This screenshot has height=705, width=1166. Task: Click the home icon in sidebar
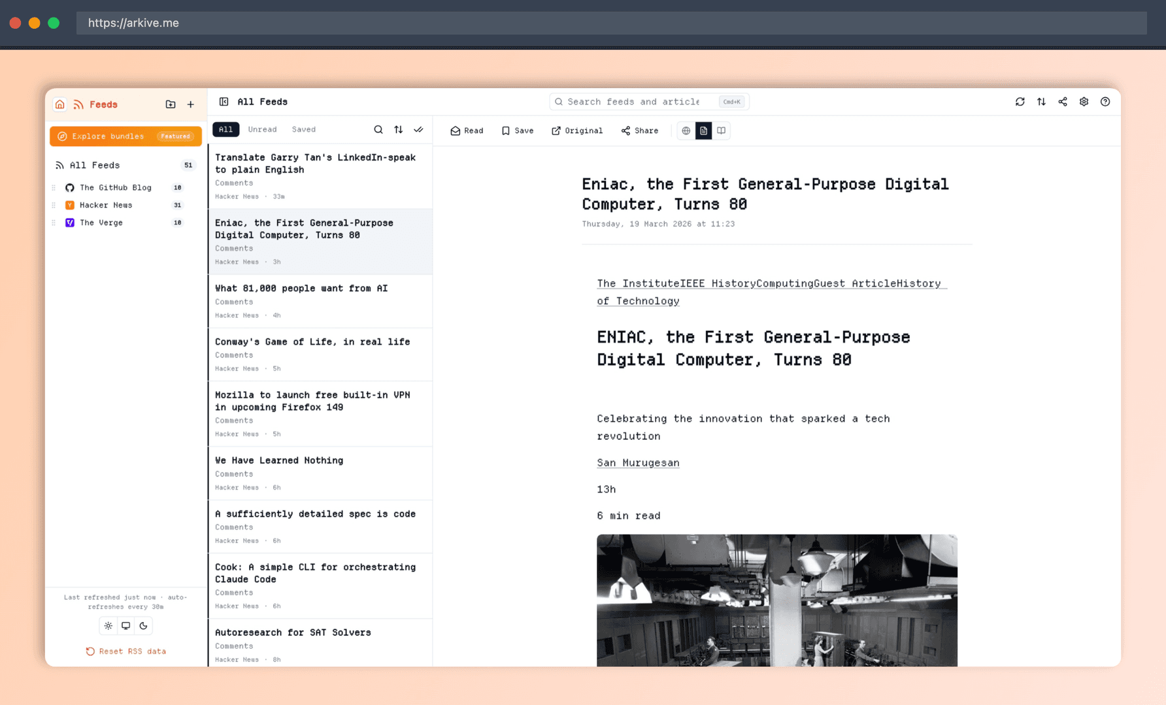point(59,104)
